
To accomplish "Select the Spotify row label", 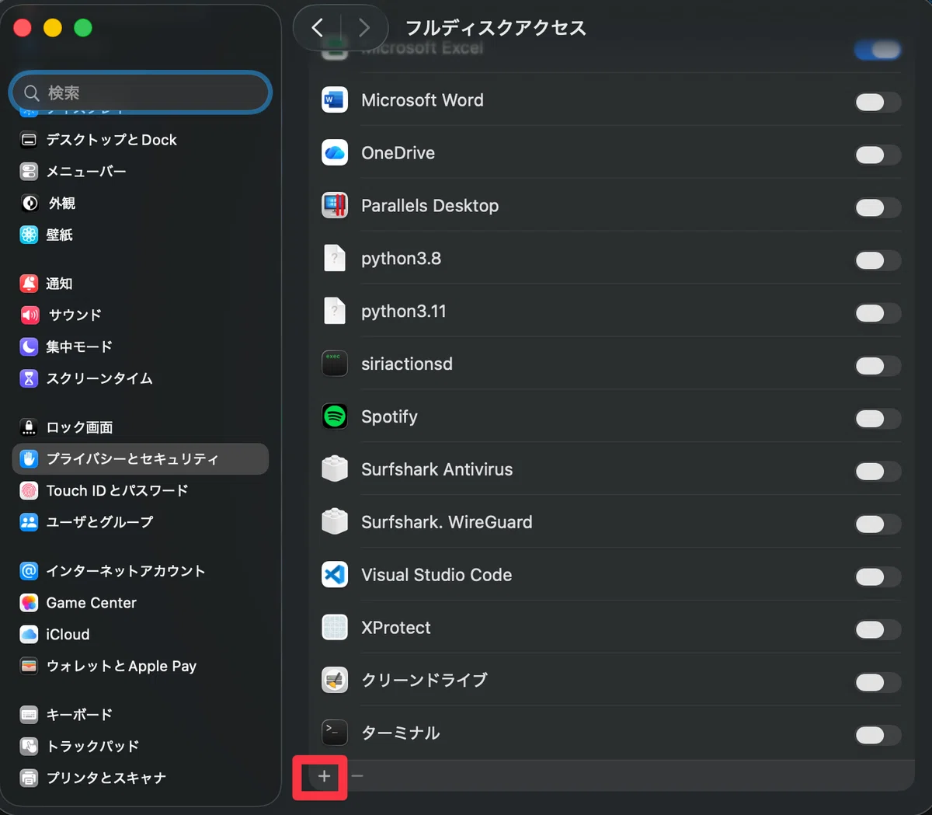I will click(x=389, y=417).
